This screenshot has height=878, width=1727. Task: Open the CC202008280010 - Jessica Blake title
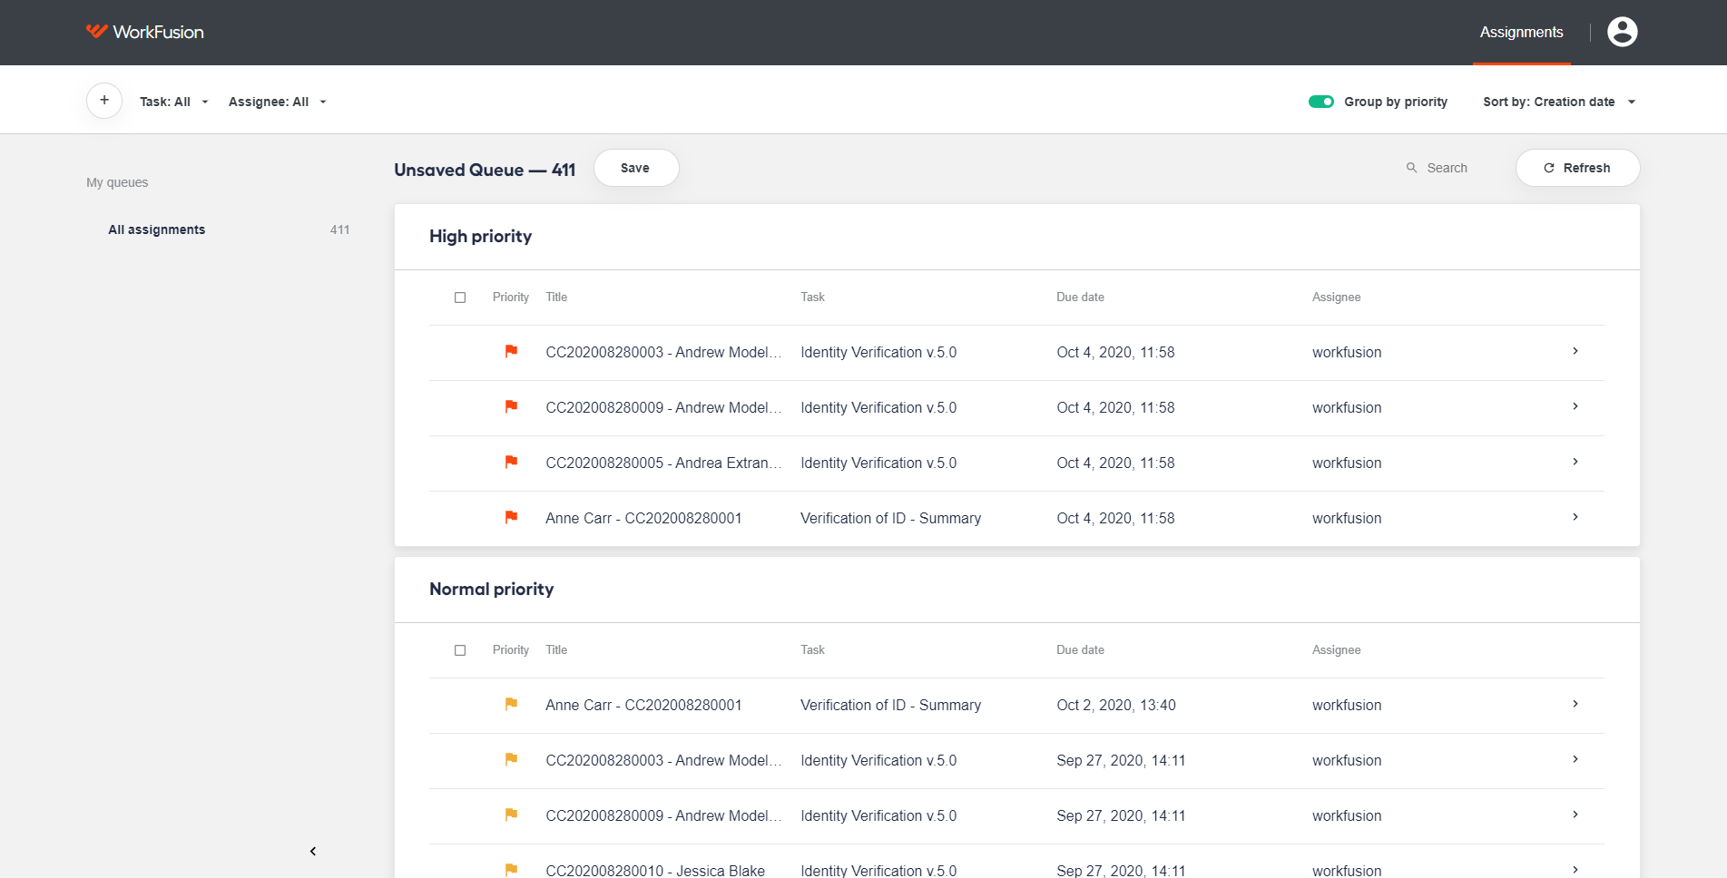655,870
